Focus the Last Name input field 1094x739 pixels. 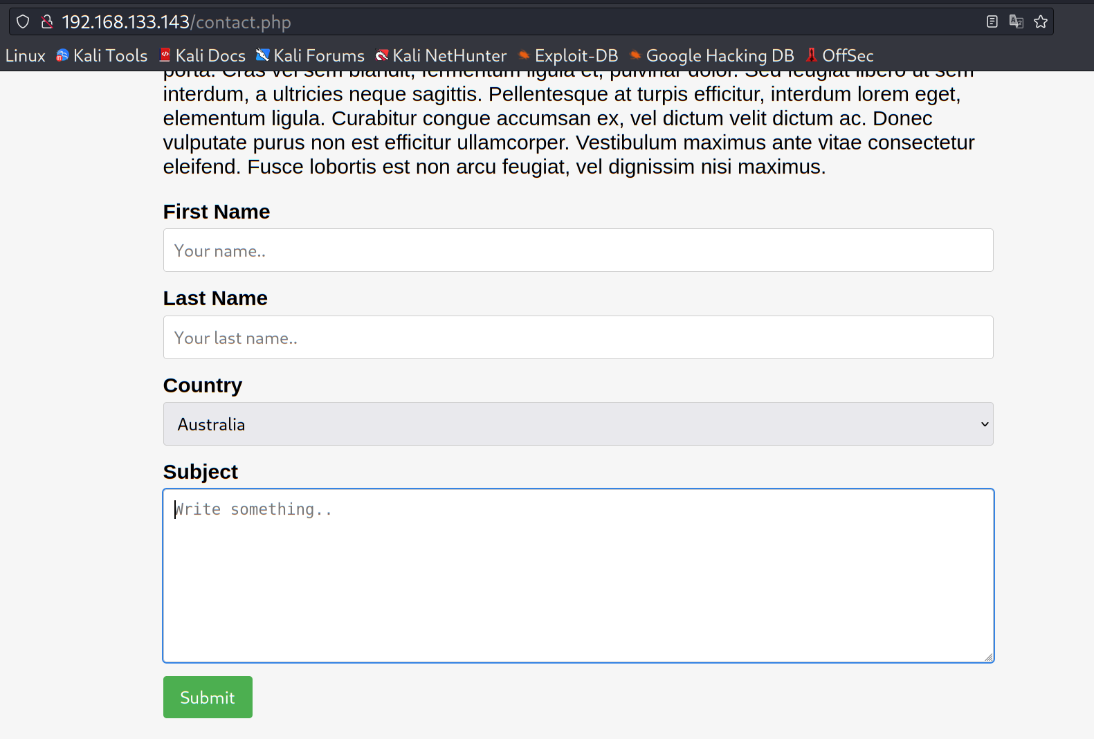(x=578, y=338)
